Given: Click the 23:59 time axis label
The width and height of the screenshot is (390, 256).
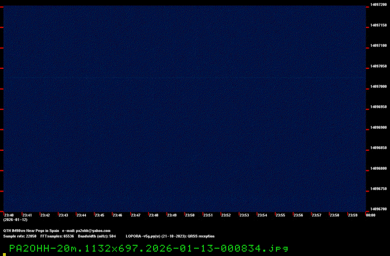Looking at the screenshot, I should (x=352, y=215).
